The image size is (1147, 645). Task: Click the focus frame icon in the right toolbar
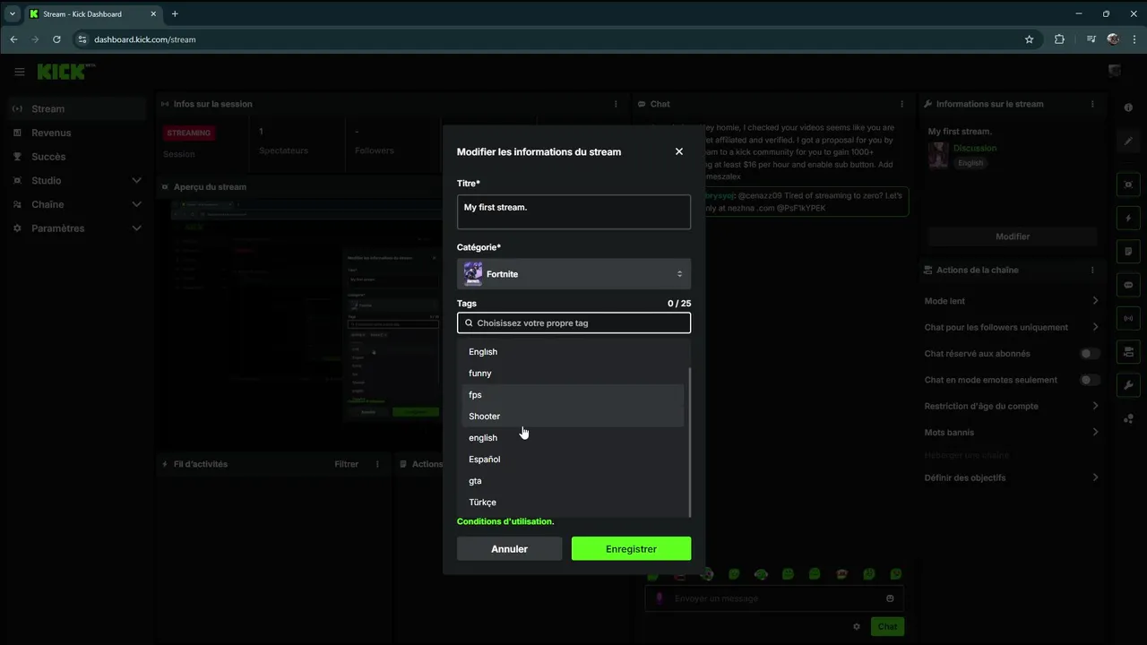click(x=1128, y=185)
